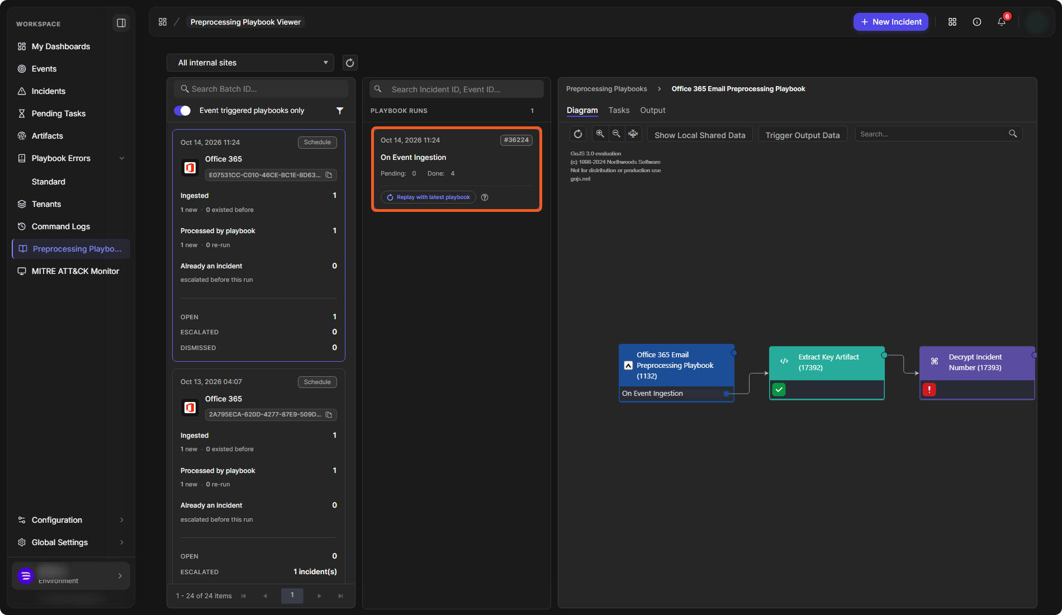Select the Diagram tab
1062x615 pixels.
(x=582, y=110)
